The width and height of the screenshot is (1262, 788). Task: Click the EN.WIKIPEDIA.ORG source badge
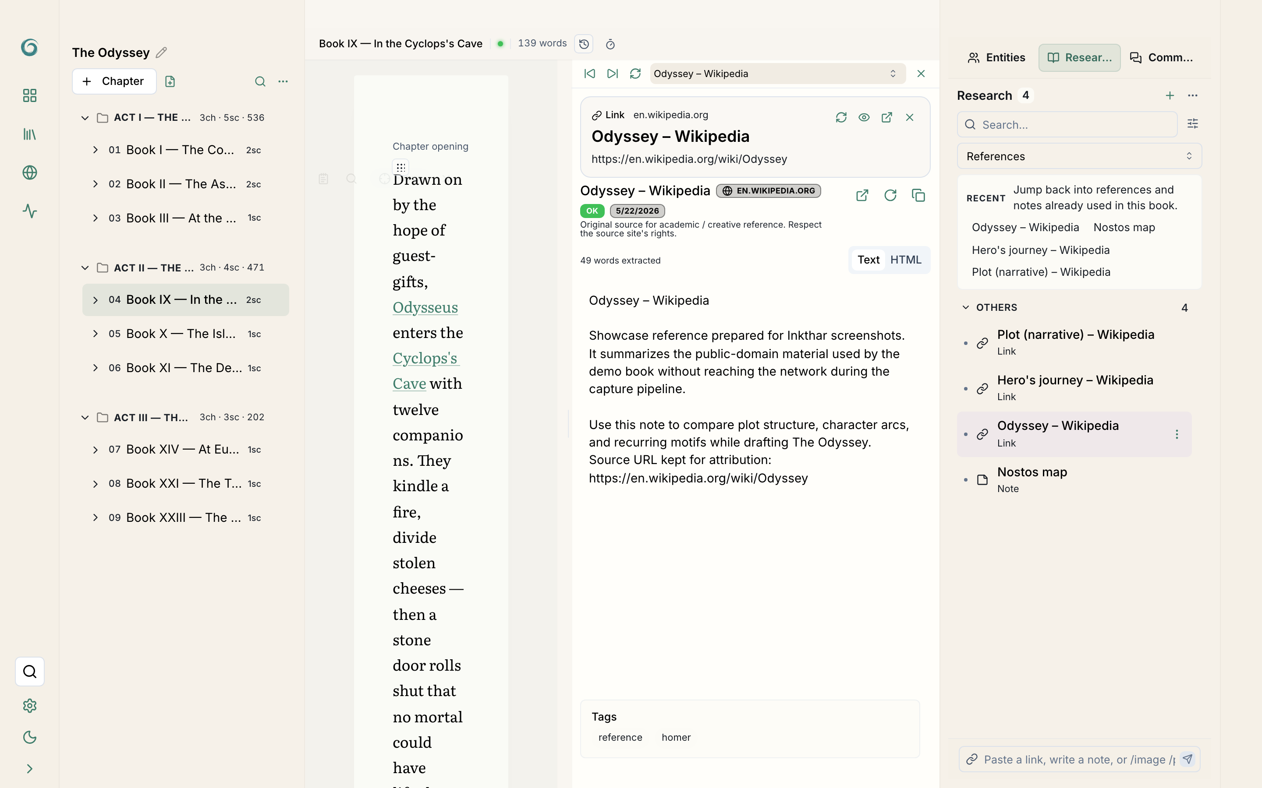coord(769,191)
